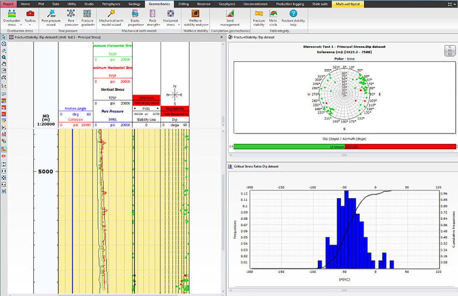This screenshot has height=296, width=458.
Task: Open the Overburden stress tool
Action: 12,18
